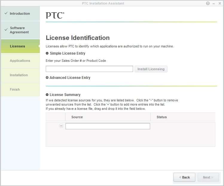Image resolution: width=224 pixels, height=186 pixels.
Task: Click the Software Agreement checkmark icon
Action: (6, 30)
